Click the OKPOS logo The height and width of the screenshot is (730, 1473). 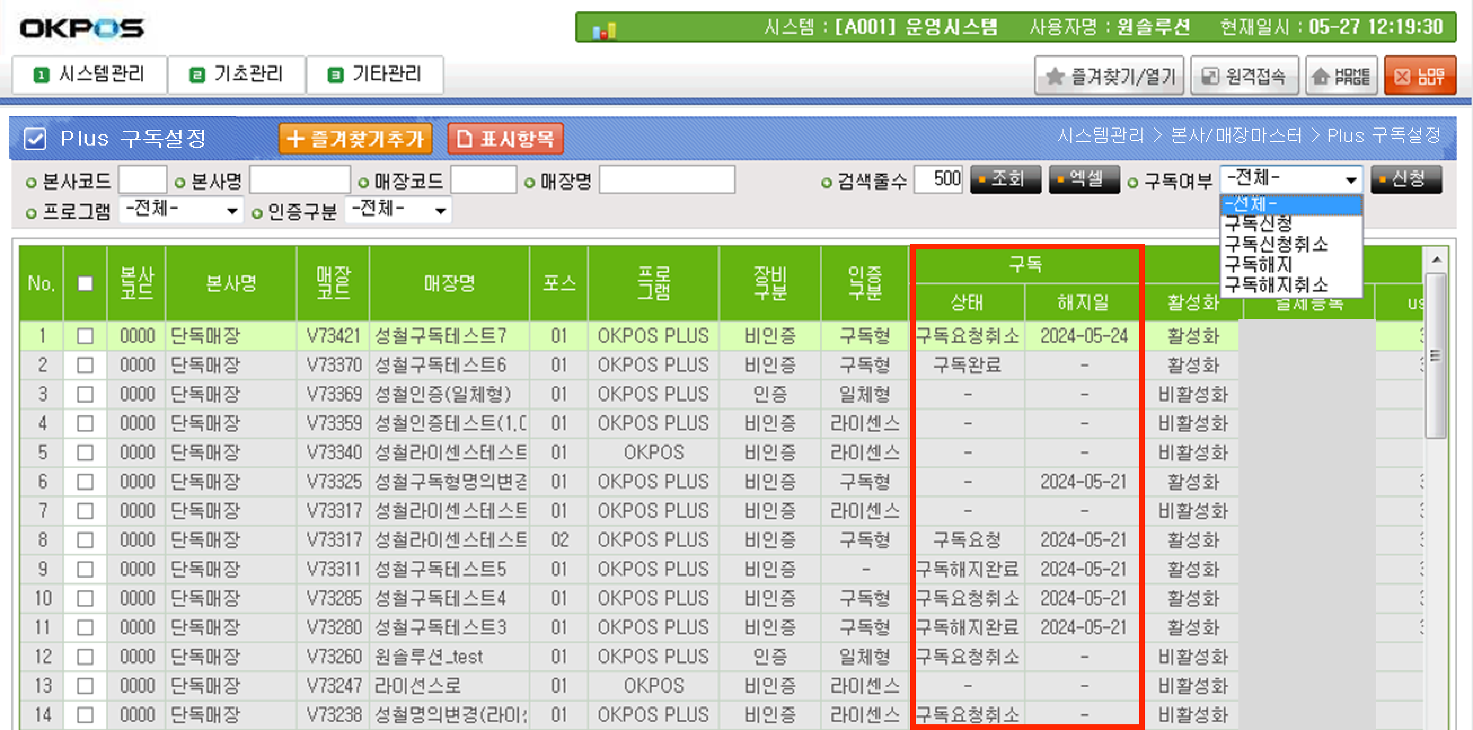[82, 29]
